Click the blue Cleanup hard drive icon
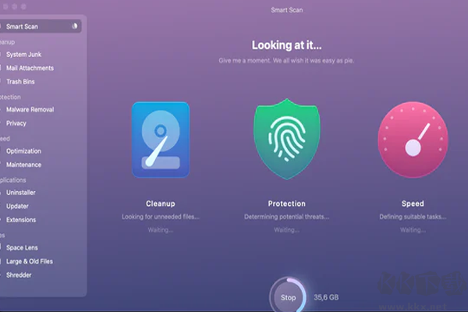Image resolution: width=468 pixels, height=312 pixels. click(x=161, y=140)
